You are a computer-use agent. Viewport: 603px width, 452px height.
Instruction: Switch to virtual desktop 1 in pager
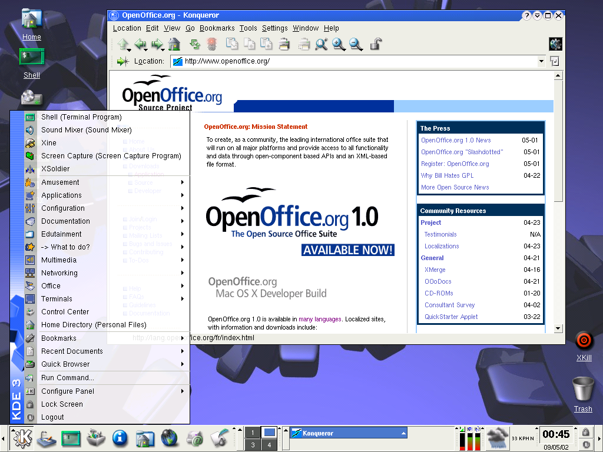click(x=253, y=433)
